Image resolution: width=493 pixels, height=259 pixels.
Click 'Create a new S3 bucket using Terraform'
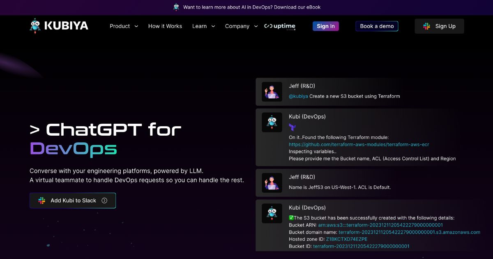click(x=355, y=96)
